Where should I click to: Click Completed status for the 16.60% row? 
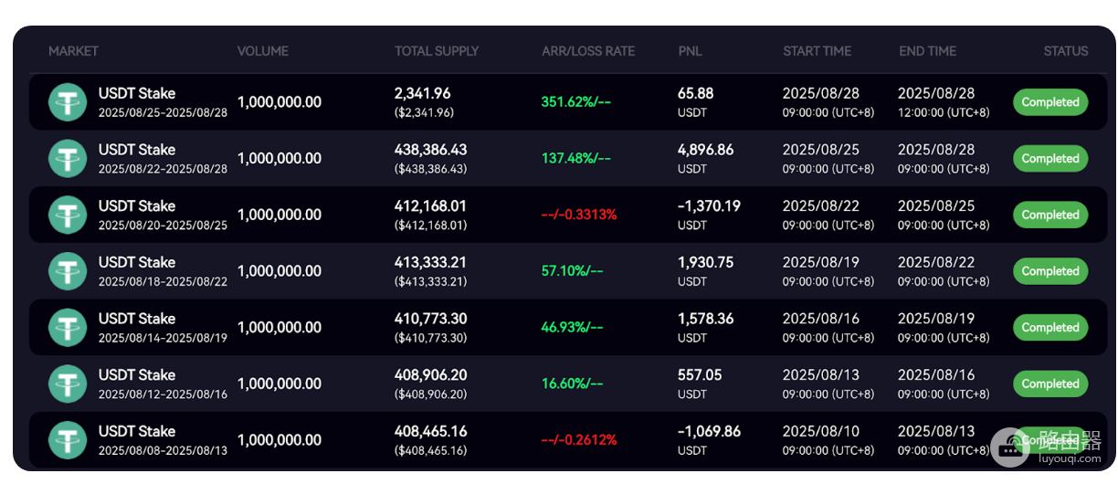coord(1050,384)
